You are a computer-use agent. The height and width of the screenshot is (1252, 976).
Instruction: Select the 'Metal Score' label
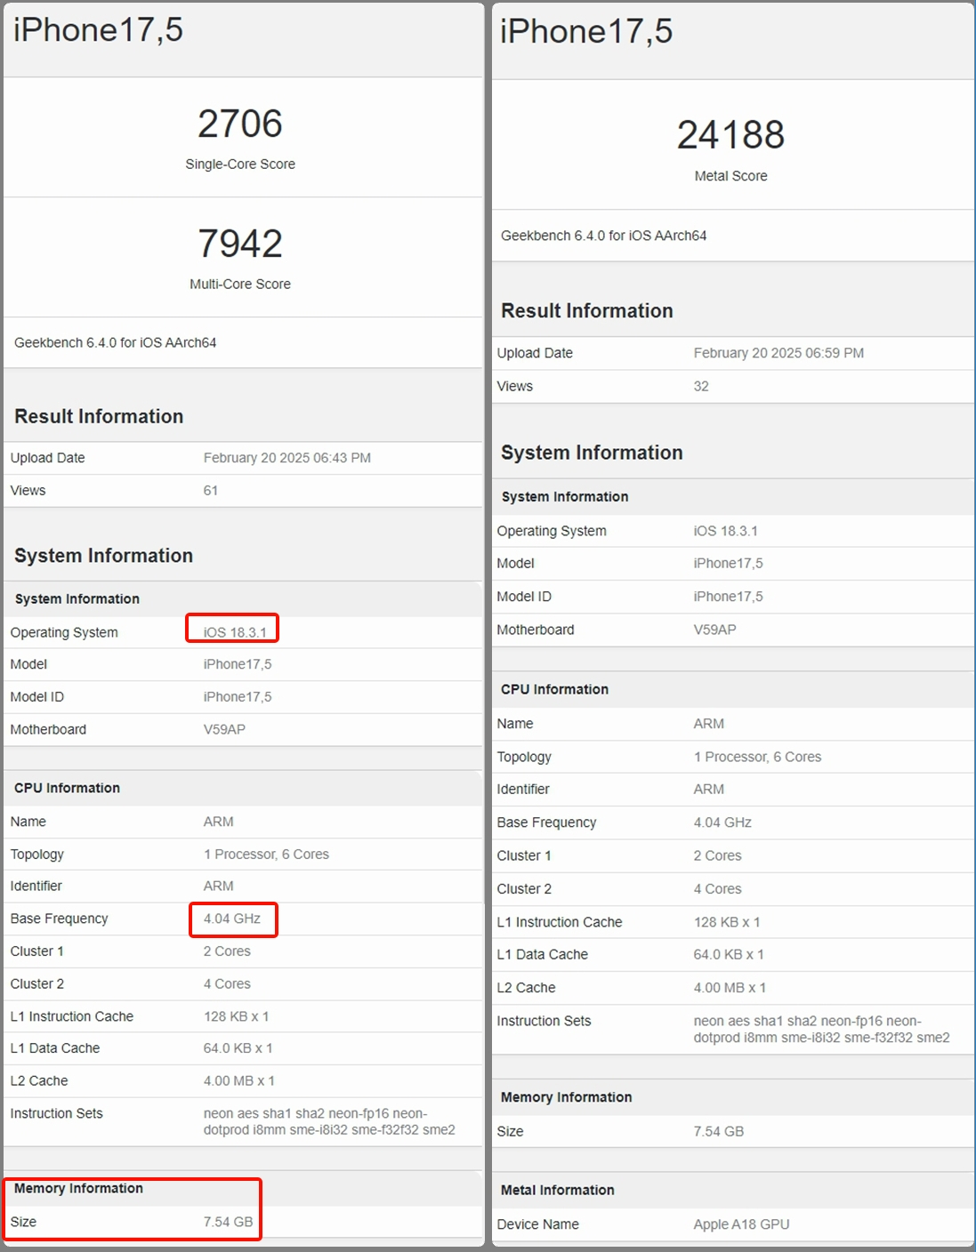(730, 176)
